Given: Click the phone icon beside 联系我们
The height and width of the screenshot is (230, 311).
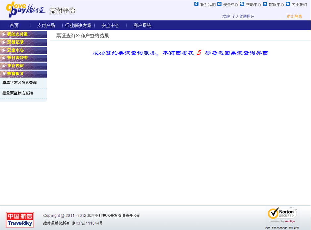Looking at the screenshot, I should pyautogui.click(x=196, y=4).
